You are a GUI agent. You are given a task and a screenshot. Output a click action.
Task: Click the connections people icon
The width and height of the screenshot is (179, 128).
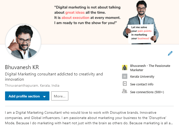click(x=125, y=91)
